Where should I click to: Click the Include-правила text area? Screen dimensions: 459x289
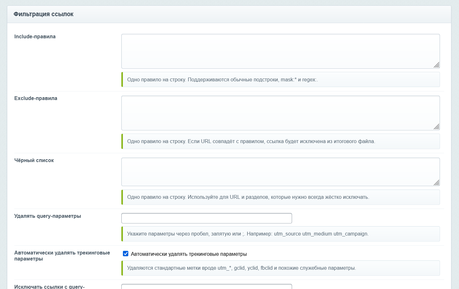[x=280, y=51]
